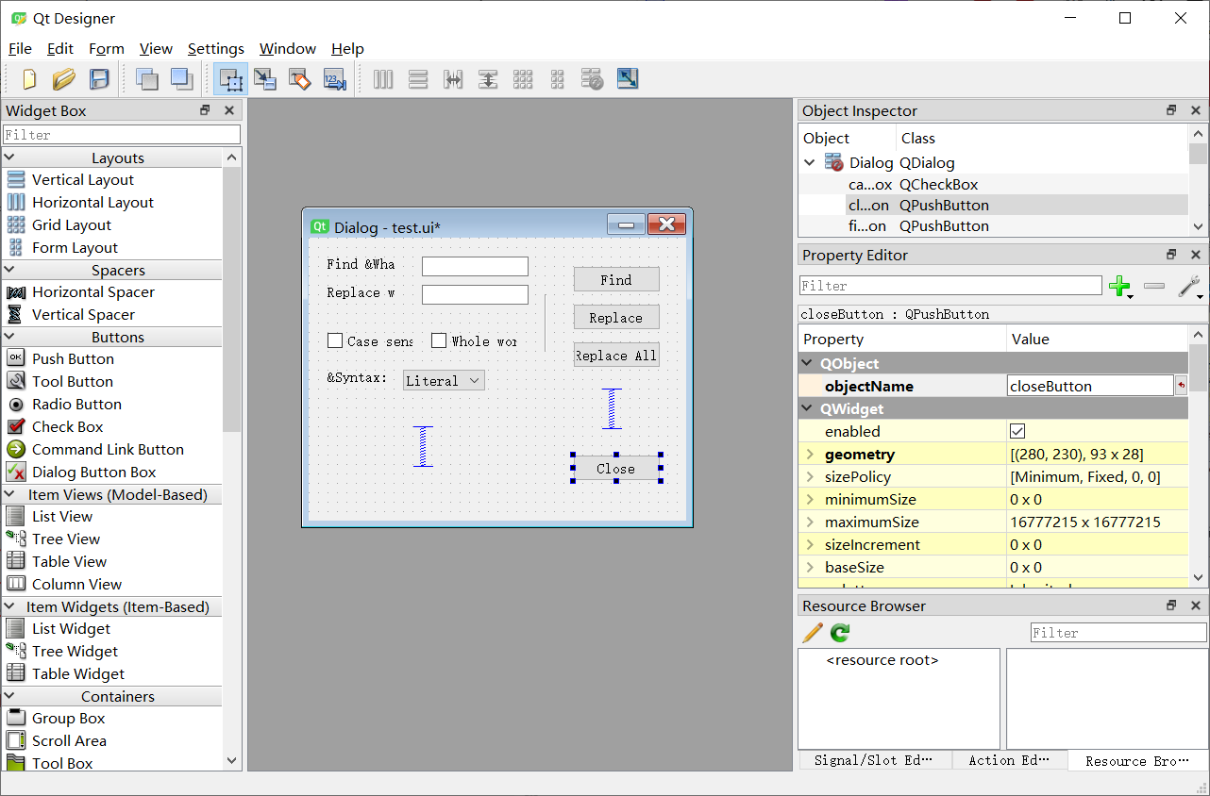Select Horizontal Spacer in Widget Box
The image size is (1210, 796).
pos(92,292)
